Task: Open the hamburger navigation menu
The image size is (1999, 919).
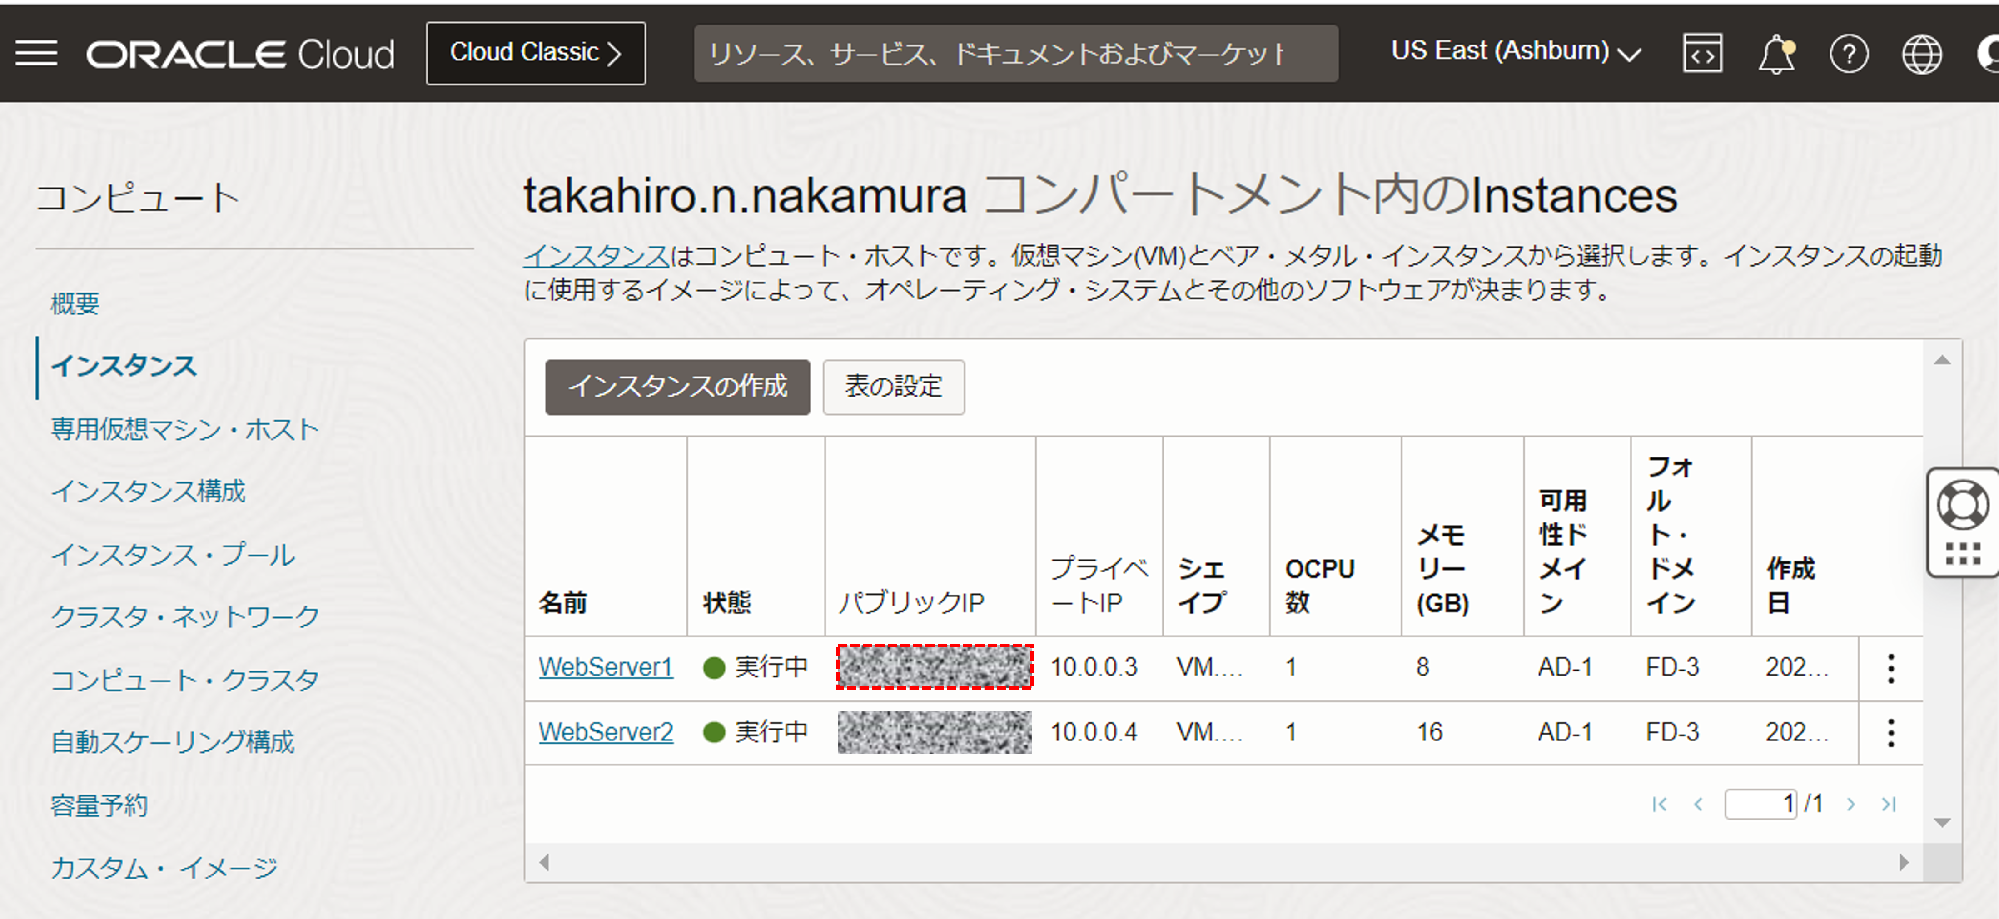Action: point(36,54)
